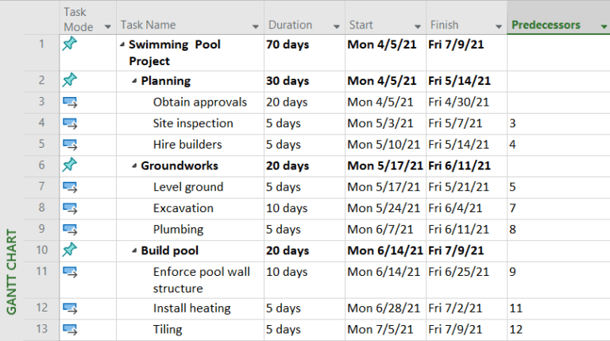Open the Start column dropdown arrow

coord(417,26)
